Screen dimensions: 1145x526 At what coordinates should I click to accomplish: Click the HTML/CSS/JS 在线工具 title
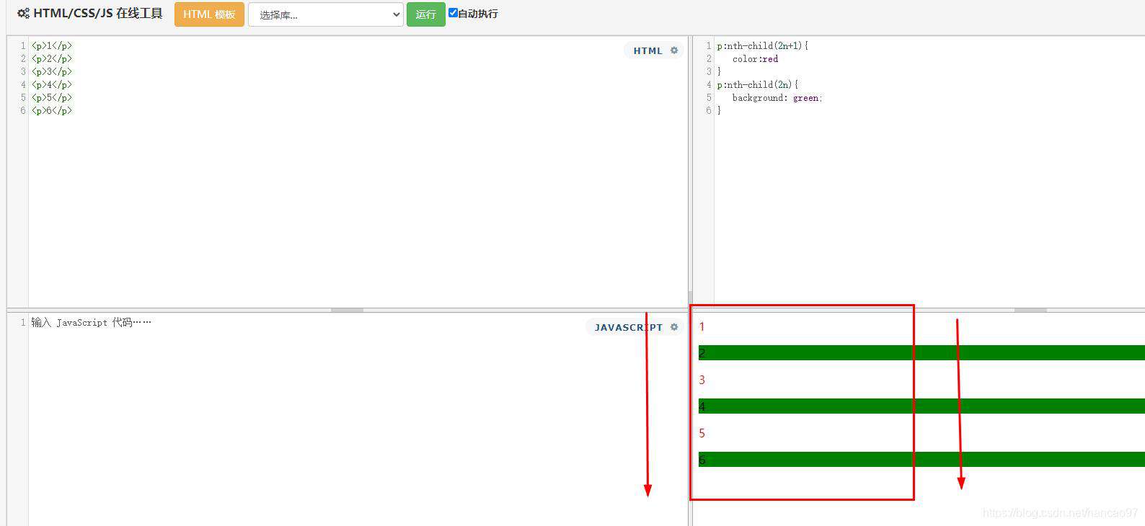pos(98,14)
